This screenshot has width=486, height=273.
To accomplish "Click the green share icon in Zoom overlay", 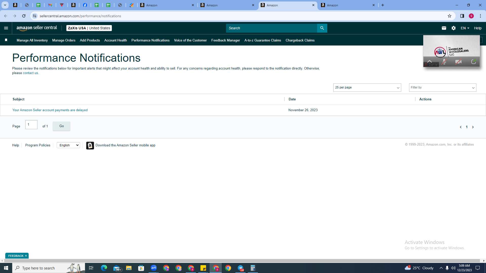I will click(474, 62).
